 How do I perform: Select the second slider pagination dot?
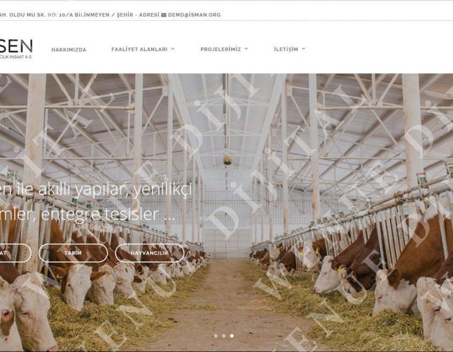(x=224, y=336)
